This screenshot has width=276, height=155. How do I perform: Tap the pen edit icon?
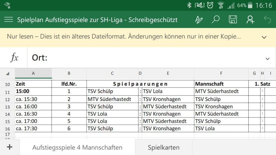point(199,20)
